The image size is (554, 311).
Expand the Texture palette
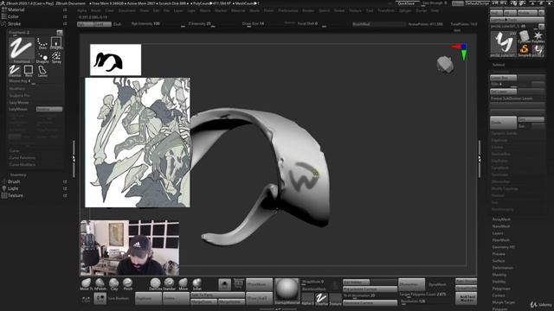(x=16, y=195)
